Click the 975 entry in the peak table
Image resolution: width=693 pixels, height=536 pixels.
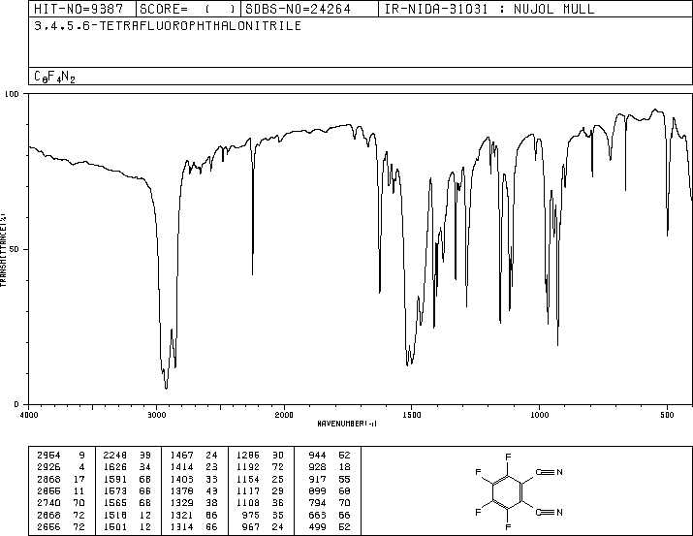click(x=251, y=515)
